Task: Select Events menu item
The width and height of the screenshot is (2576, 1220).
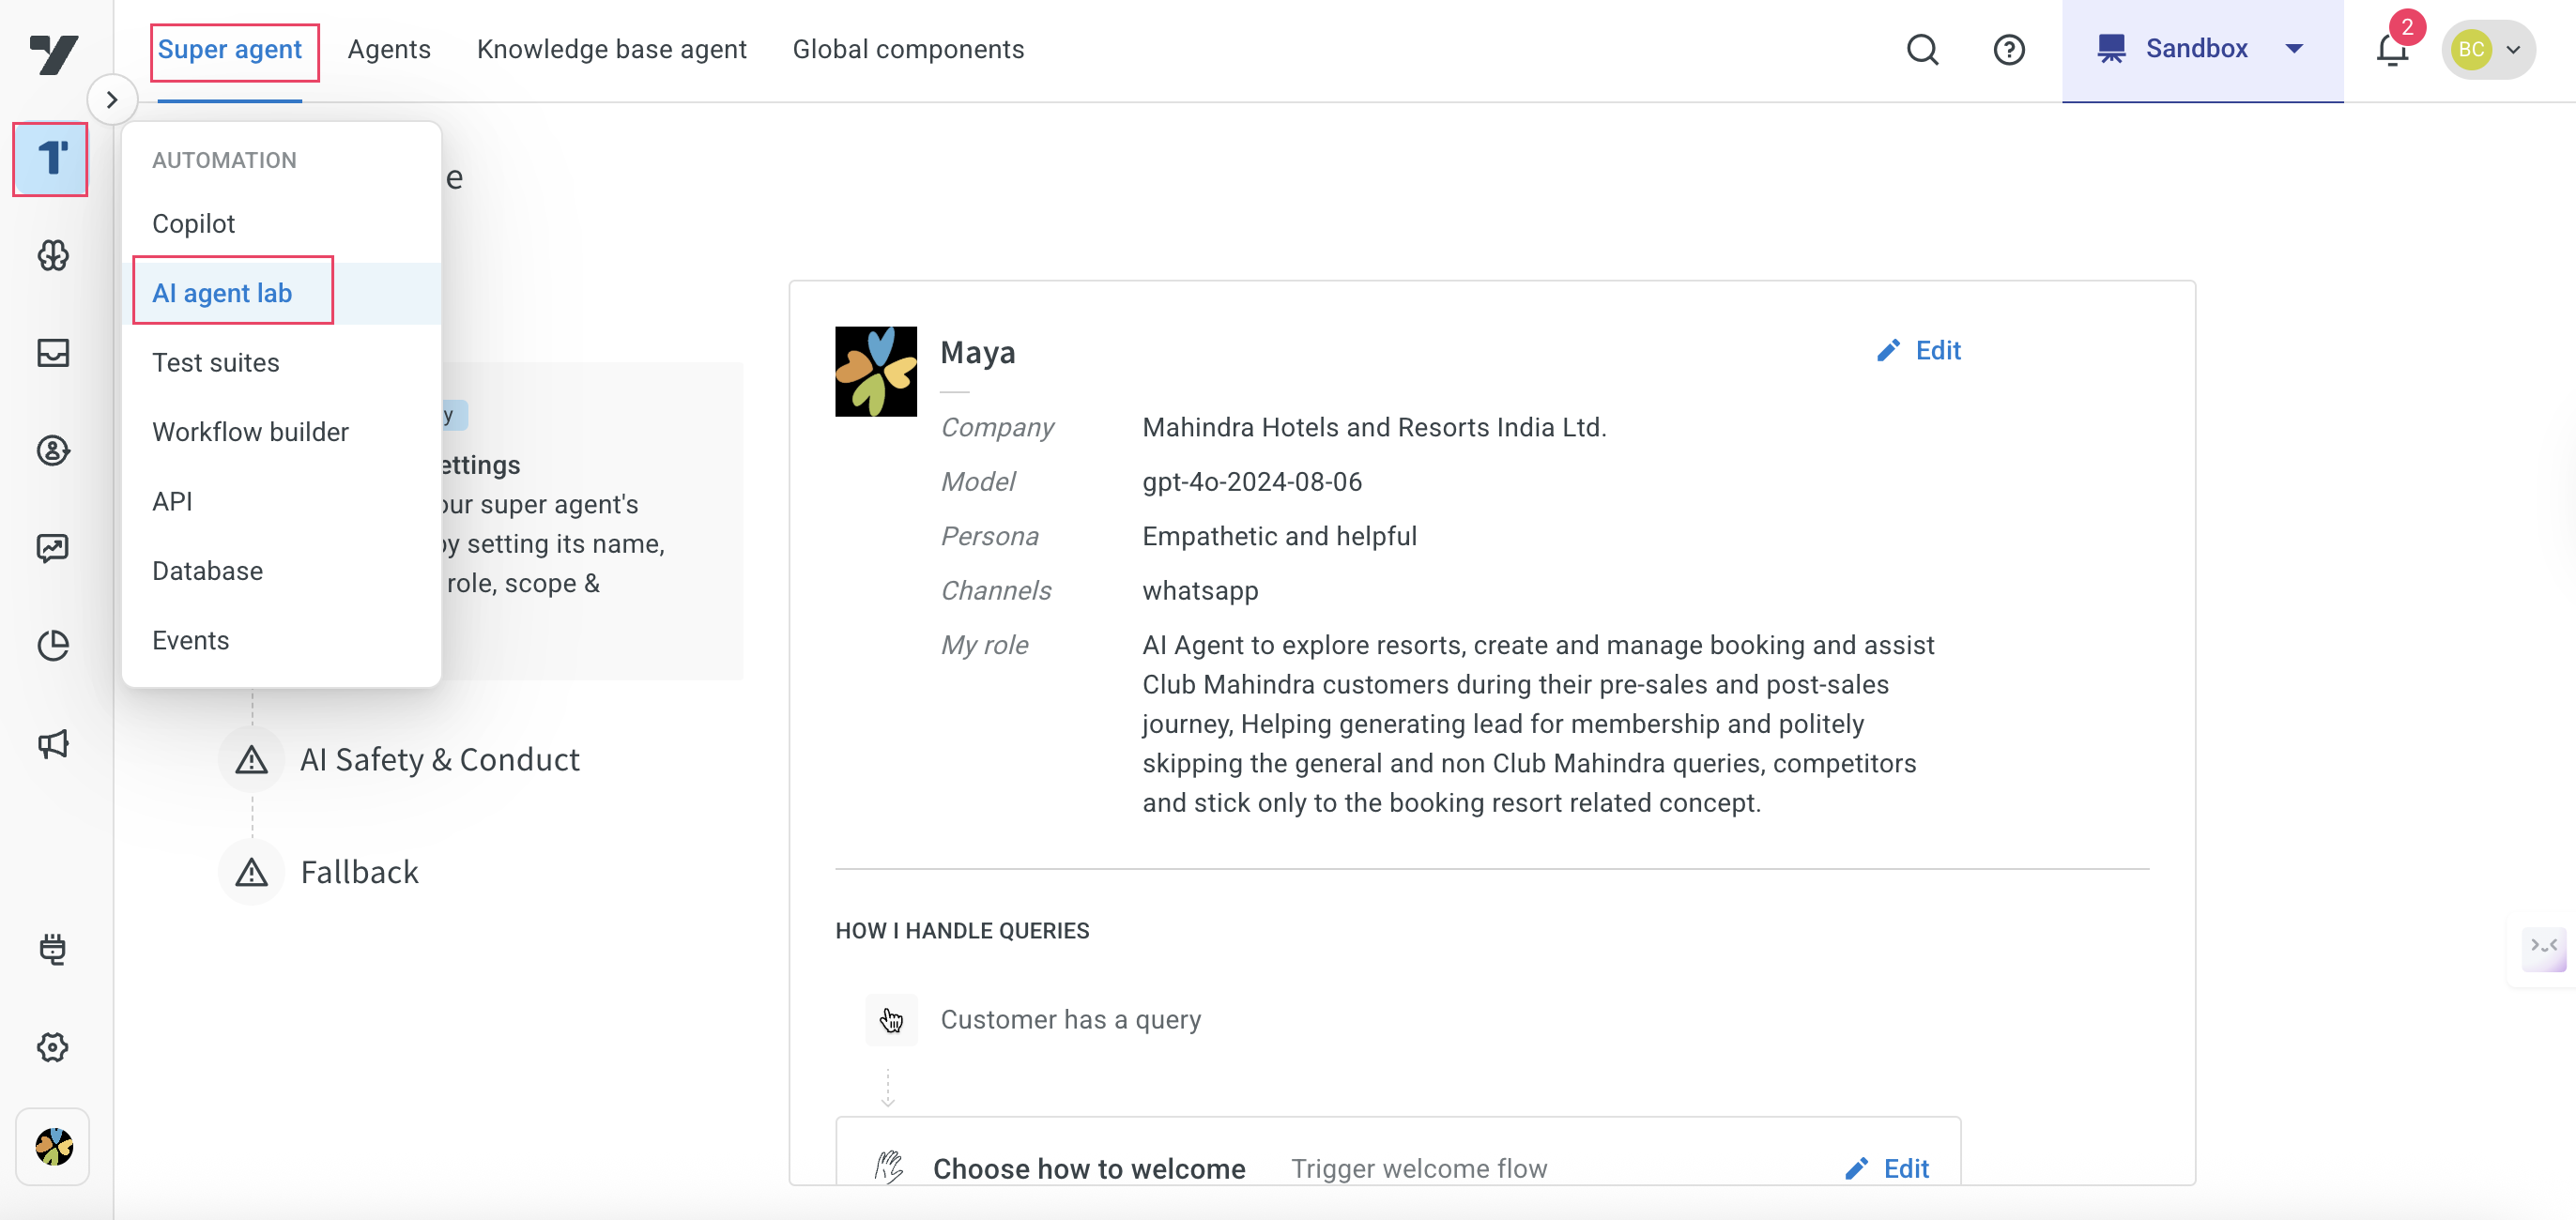Action: (281, 640)
